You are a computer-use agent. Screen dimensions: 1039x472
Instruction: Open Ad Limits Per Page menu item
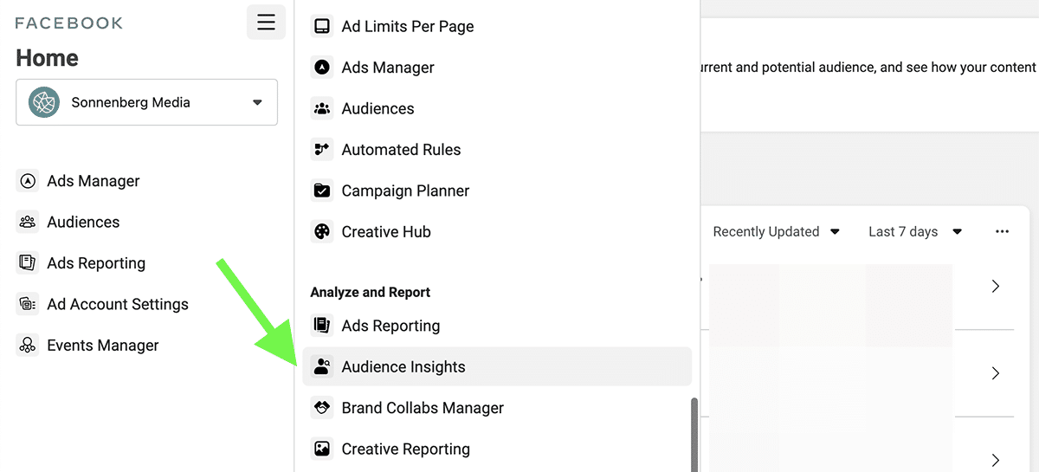pyautogui.click(x=407, y=26)
